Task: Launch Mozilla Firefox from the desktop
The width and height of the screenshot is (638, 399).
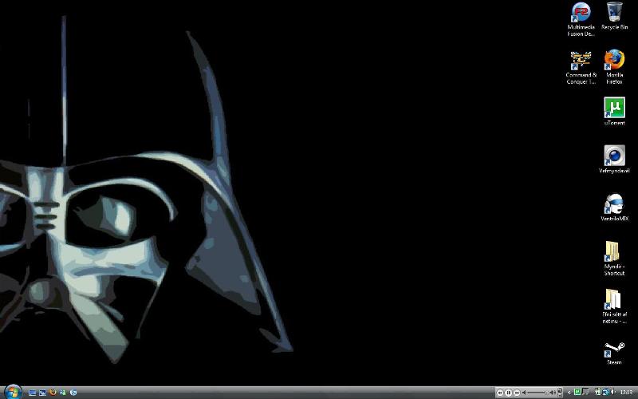Action: pyautogui.click(x=614, y=67)
